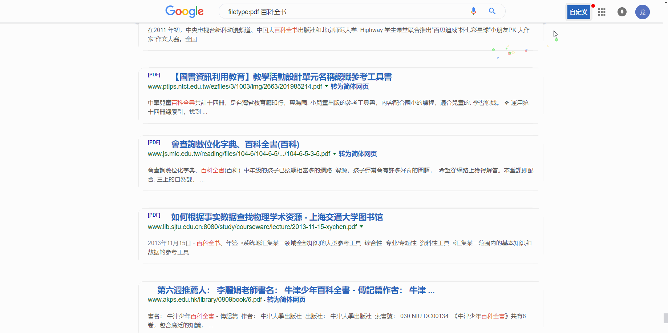The width and height of the screenshot is (668, 333).
Task: Open result 第六週推薦人: 李麗娟老師書名
Action: pos(296,290)
